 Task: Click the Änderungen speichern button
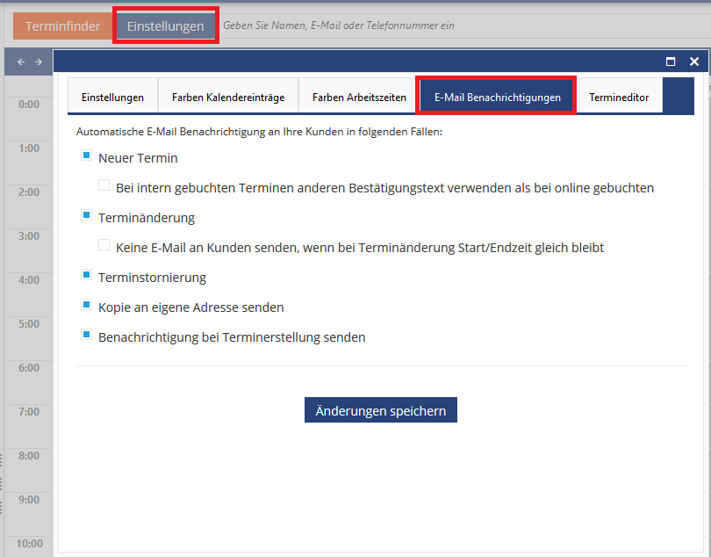[380, 410]
